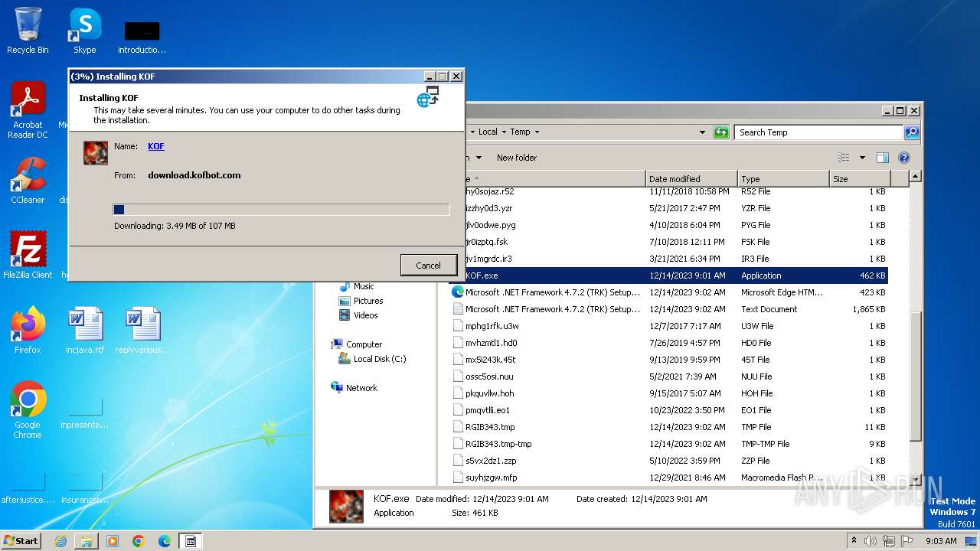The image size is (980, 551).
Task: Launch Chrome from the taskbar
Action: pyautogui.click(x=139, y=541)
